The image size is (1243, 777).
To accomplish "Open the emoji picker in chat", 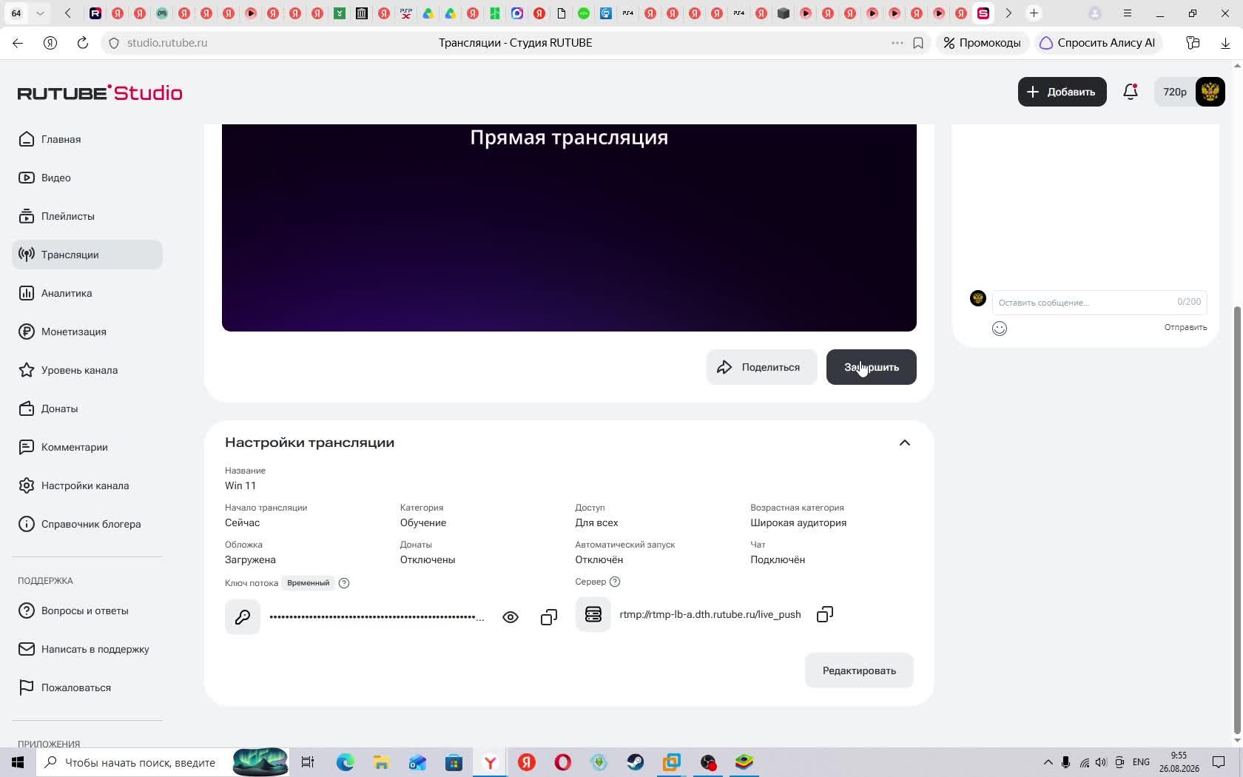I will (1000, 329).
